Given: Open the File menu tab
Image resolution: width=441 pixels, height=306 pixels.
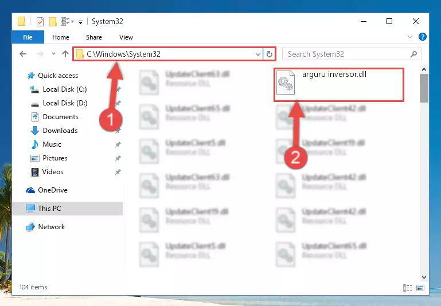Looking at the screenshot, I should point(28,37).
